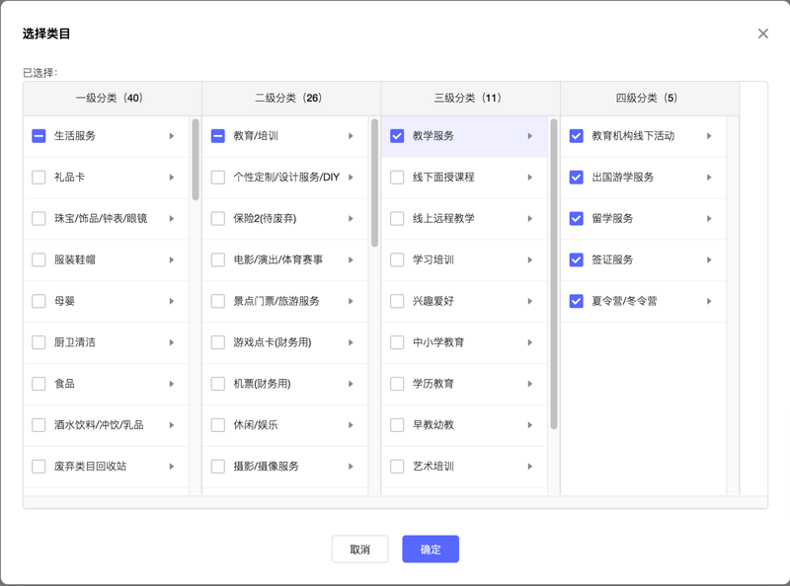Check the 礼品卡 category checkbox

tap(38, 179)
